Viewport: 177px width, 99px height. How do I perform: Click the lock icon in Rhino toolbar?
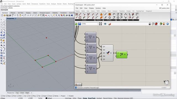[x=59, y=15]
